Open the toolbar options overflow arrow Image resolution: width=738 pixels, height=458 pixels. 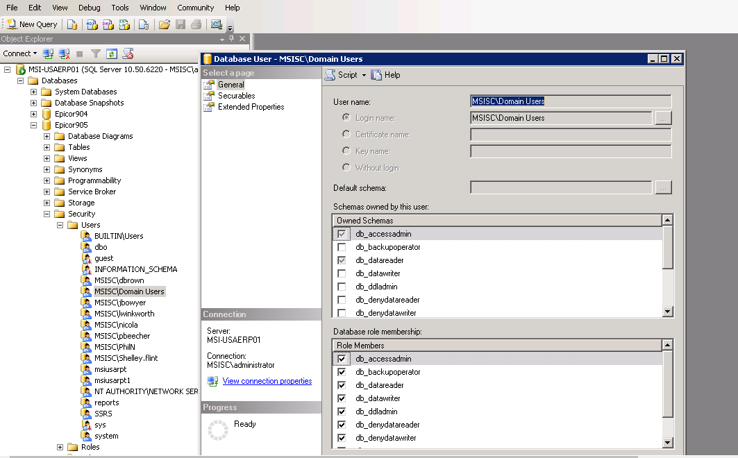coord(230,27)
